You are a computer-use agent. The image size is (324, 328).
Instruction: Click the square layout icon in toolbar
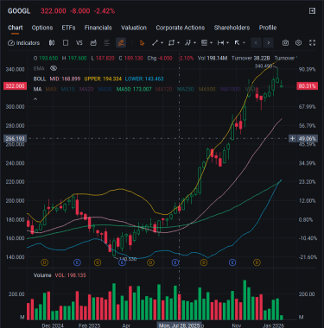tap(66, 43)
